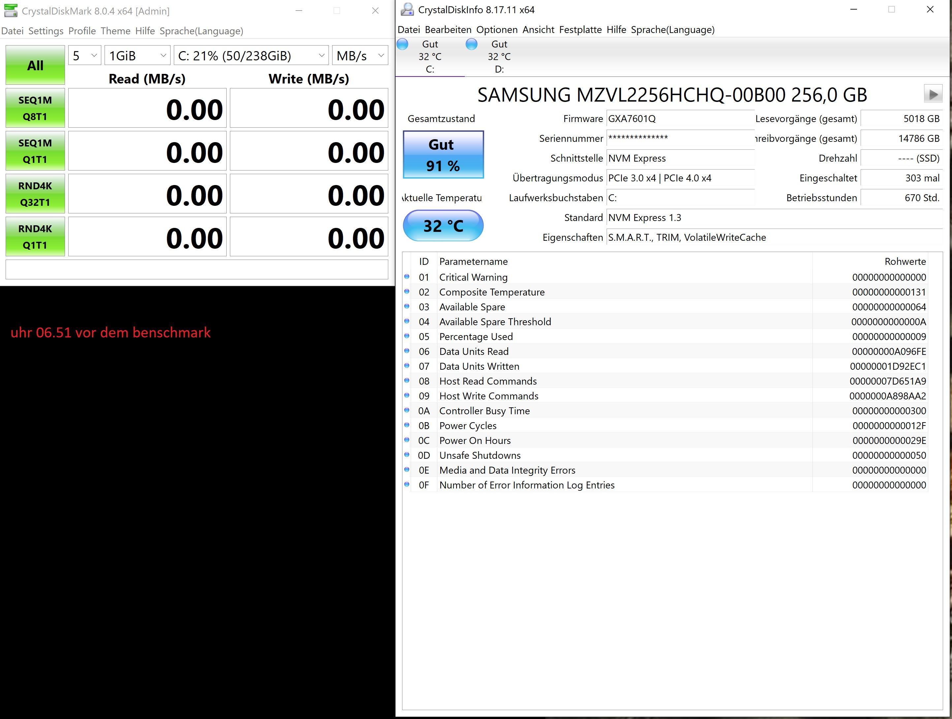Open Settings menu in CrystalDiskMark
The height and width of the screenshot is (719, 952).
46,31
